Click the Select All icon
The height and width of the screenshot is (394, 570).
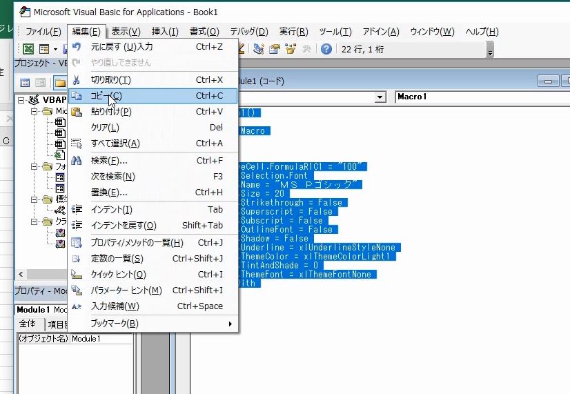coord(77,144)
